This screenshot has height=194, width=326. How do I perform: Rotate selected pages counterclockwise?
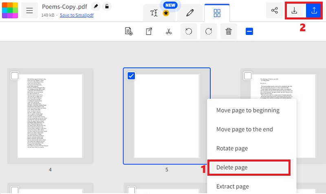click(189, 32)
